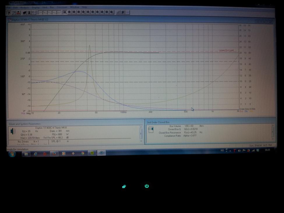This screenshot has height=213, width=284.
Task: Click the red toolbar icon
Action: coord(18,13)
